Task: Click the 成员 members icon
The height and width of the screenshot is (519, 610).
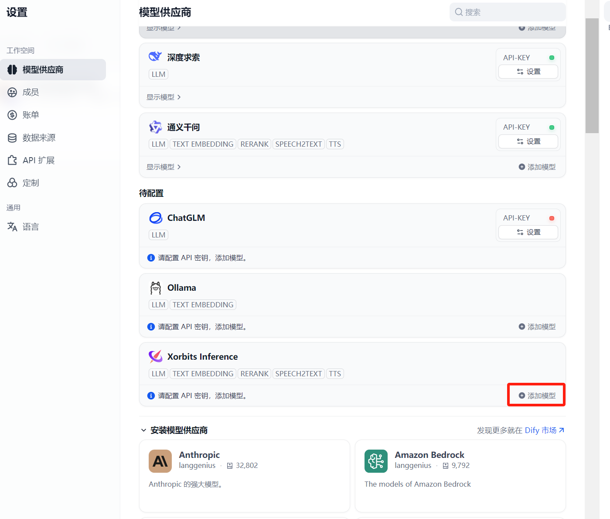Action: tap(12, 93)
